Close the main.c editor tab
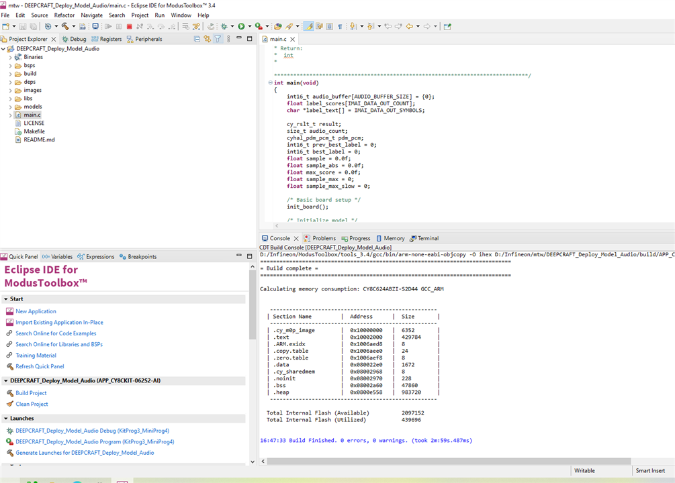Viewport: 675px width, 483px height. 293,39
